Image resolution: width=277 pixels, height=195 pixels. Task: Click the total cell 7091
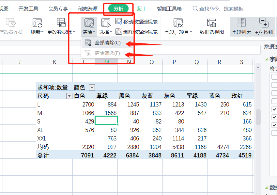click(84, 155)
